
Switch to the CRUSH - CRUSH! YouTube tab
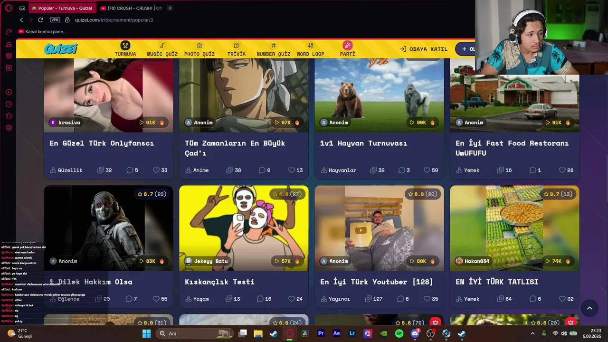coord(131,8)
